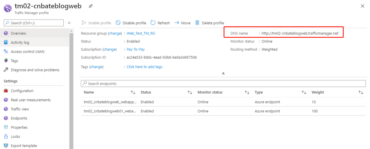Click the Tags label icon
The height and width of the screenshot is (149, 370).
tap(6, 61)
